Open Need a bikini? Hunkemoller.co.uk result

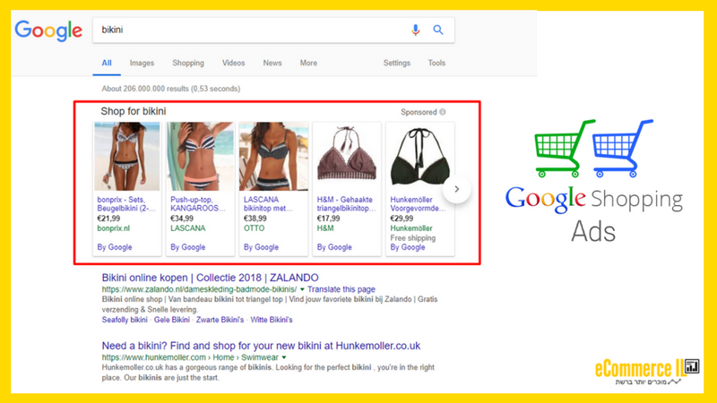tap(261, 346)
